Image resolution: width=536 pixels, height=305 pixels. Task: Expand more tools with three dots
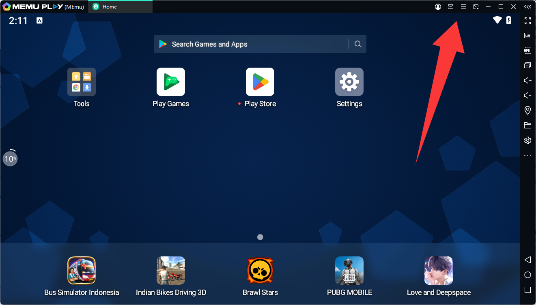click(527, 155)
